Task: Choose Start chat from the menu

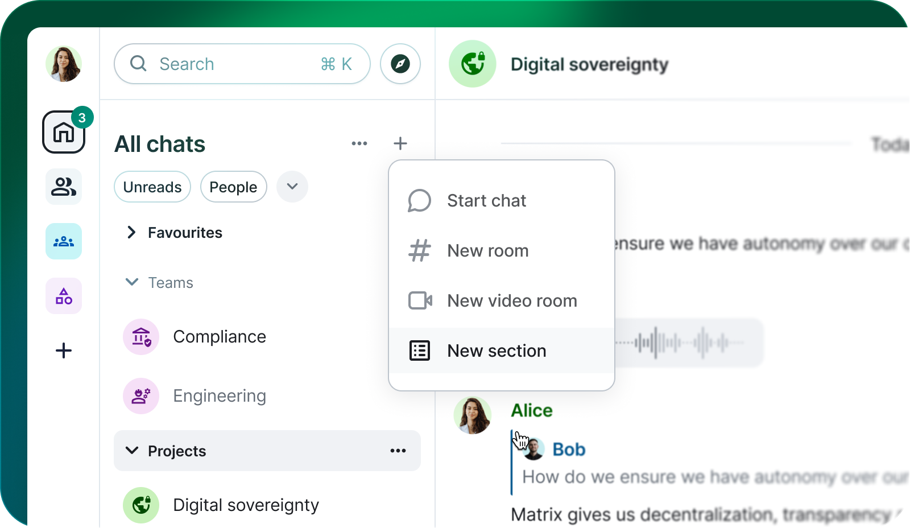Action: [x=502, y=200]
